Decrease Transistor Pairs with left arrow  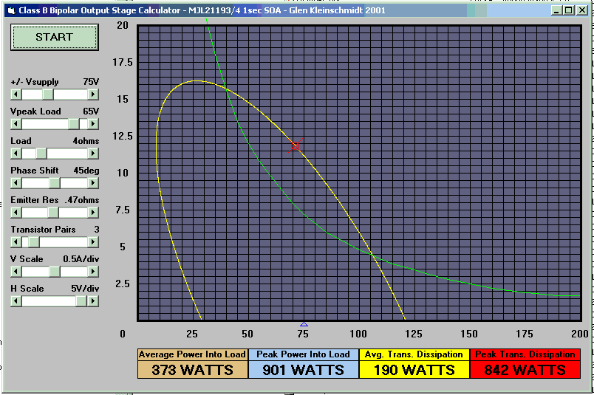[x=16, y=242]
